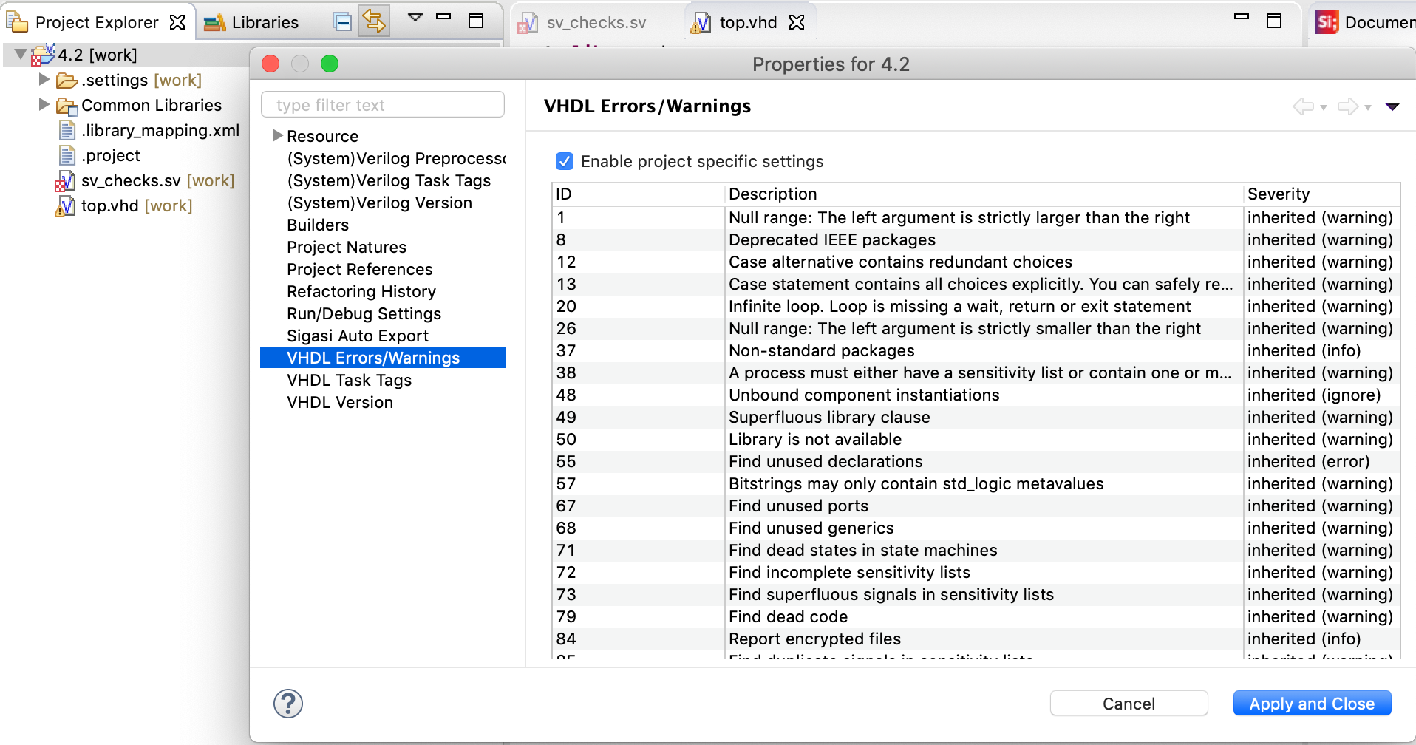Screen dimensions: 1416x745
Task: Click the 4.2 project icon
Action: (x=43, y=55)
